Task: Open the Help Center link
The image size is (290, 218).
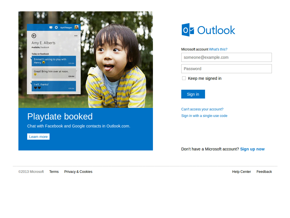Action: point(241,172)
